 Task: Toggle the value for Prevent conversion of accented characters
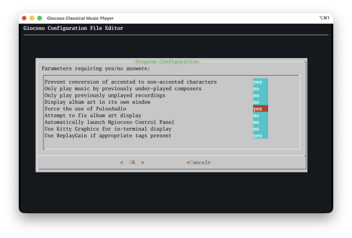(x=260, y=82)
